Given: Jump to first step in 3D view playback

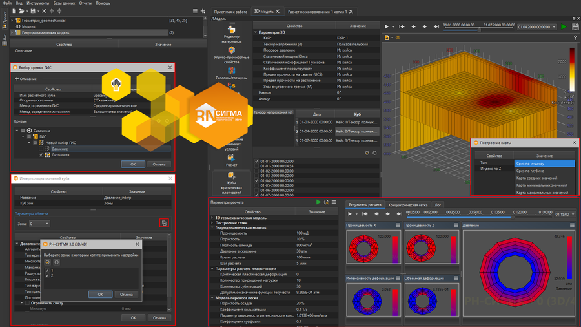Looking at the screenshot, I should pos(402,26).
